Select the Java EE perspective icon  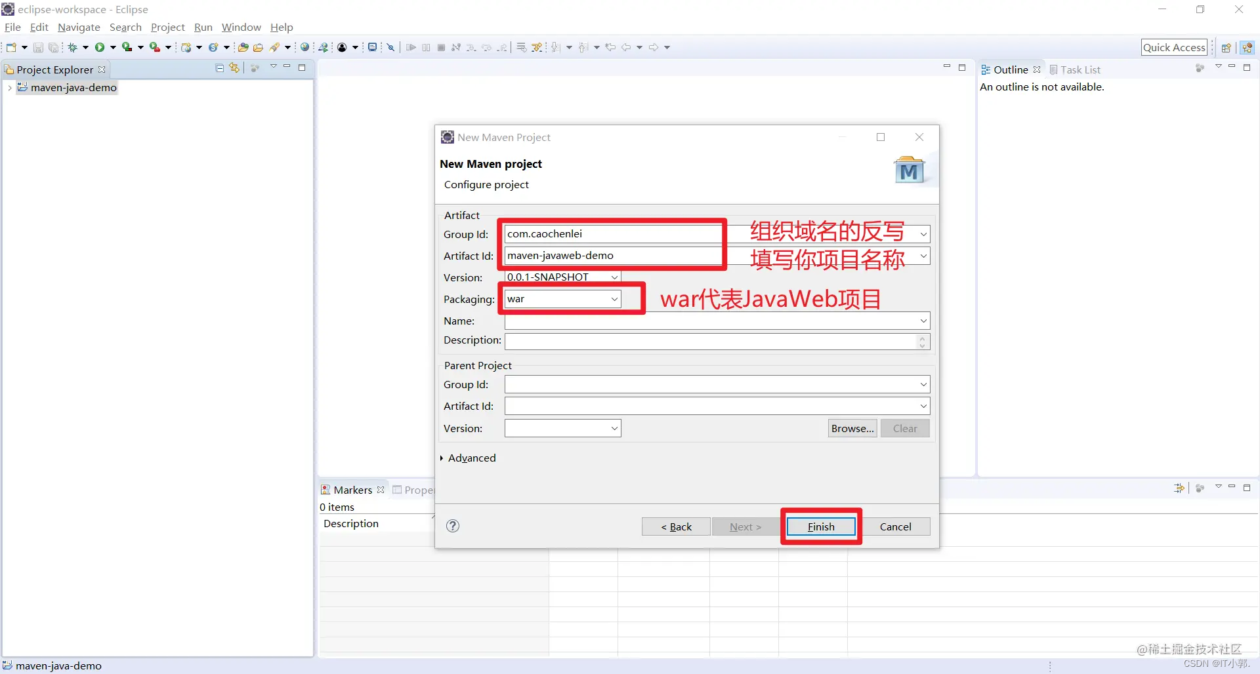point(1248,47)
